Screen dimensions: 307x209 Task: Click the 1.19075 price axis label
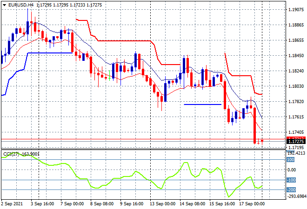point(296,10)
